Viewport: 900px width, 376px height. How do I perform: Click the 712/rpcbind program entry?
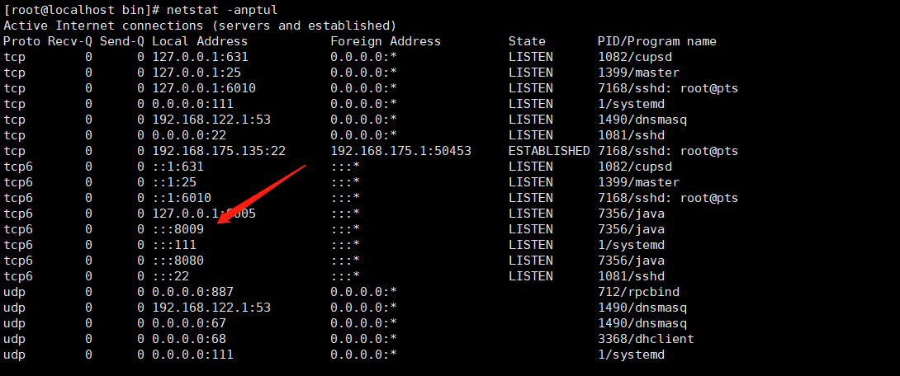tap(638, 292)
